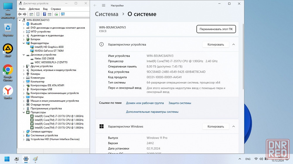Click the Update driver toolbar icon
This screenshot has width=293, height=164.
(56, 14)
